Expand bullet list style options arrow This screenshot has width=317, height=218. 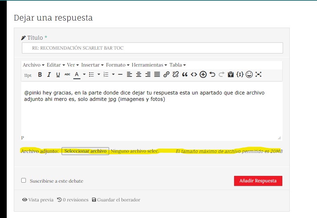[x=99, y=74]
